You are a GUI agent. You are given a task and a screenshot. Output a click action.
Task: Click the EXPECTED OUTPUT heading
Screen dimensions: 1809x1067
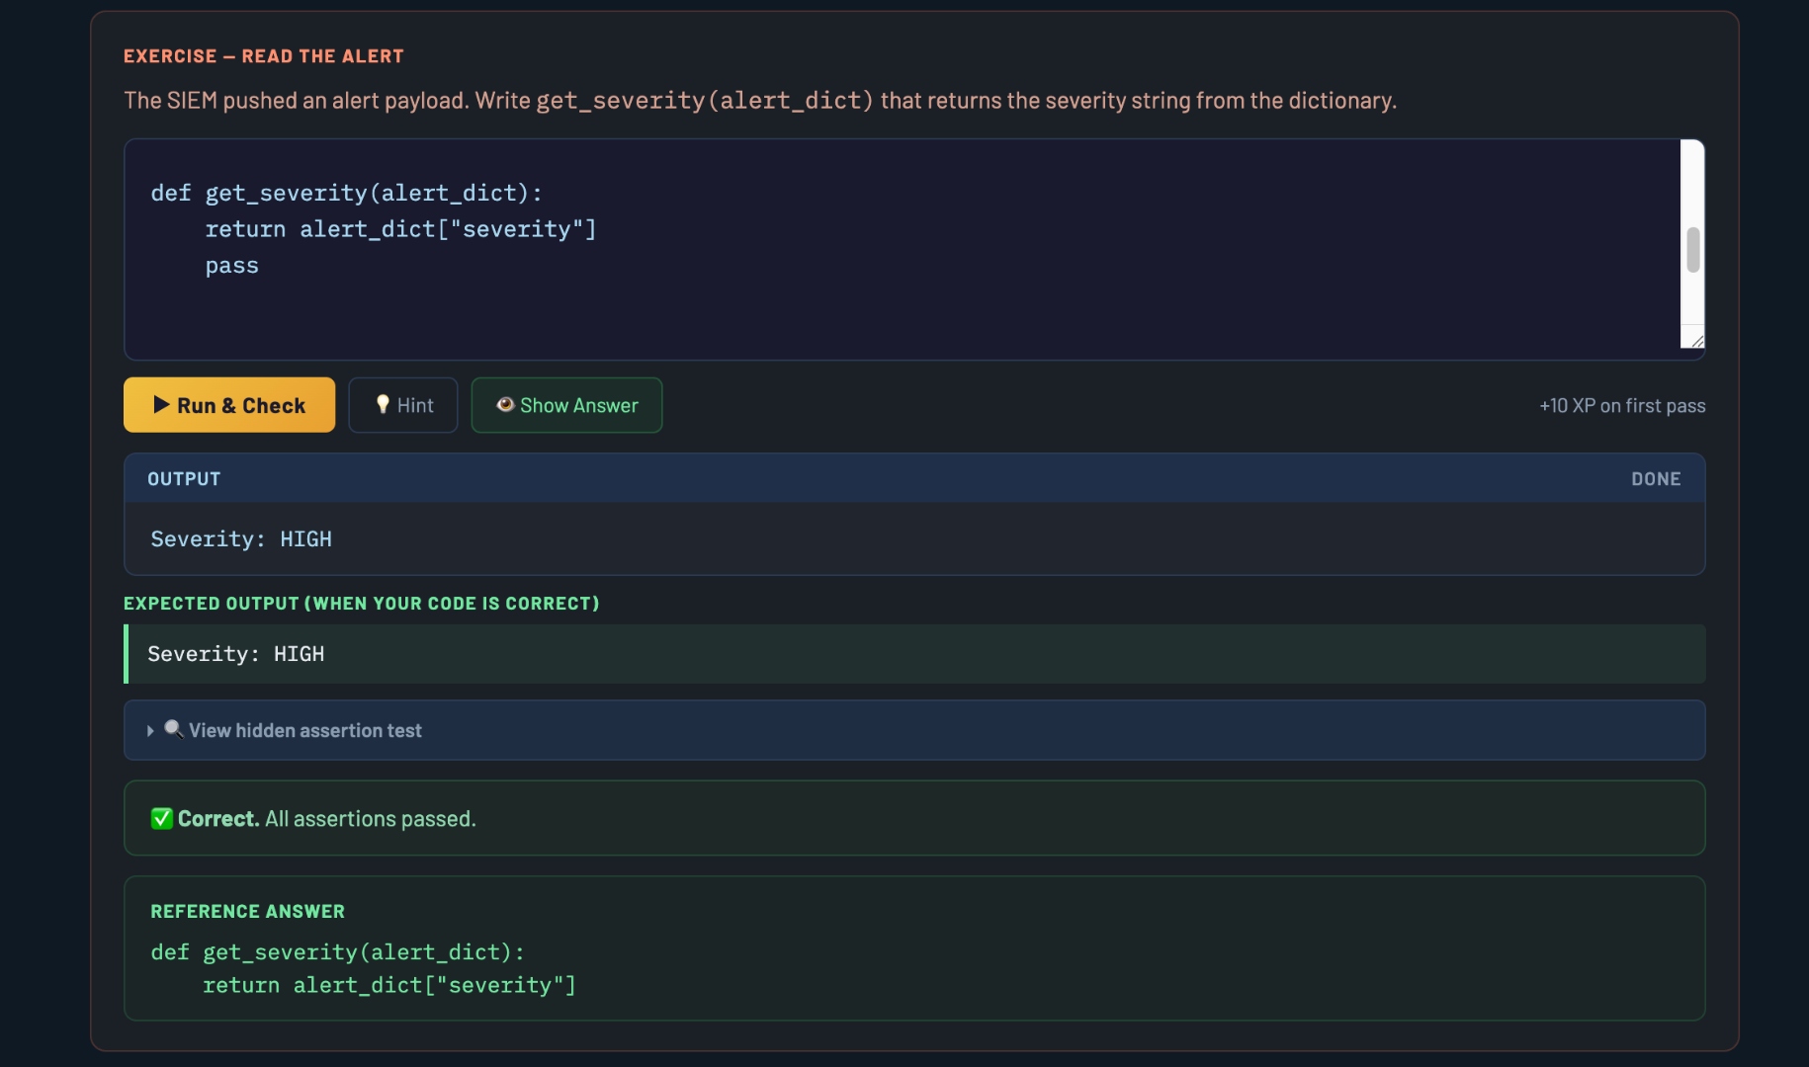click(x=362, y=604)
